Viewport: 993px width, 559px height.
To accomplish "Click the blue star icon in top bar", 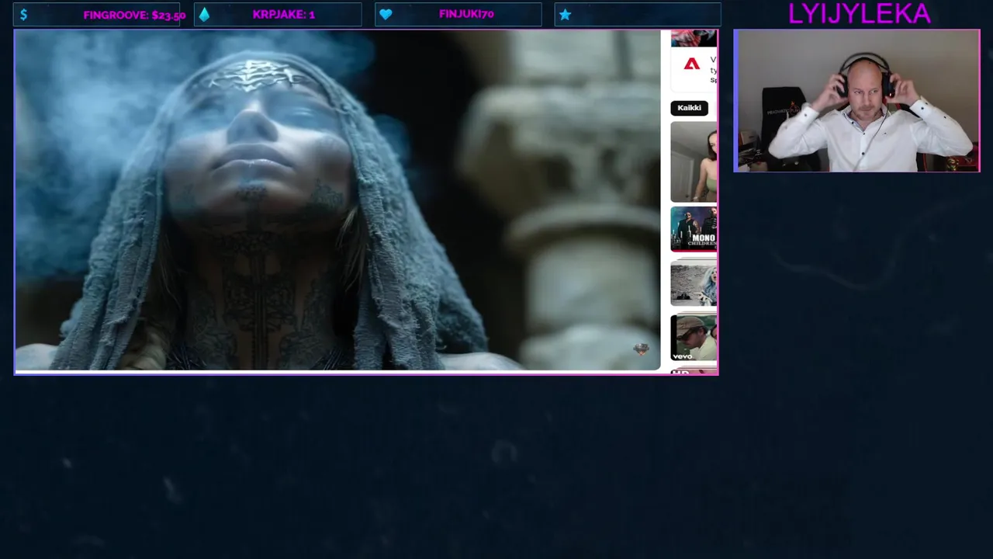I will click(565, 14).
